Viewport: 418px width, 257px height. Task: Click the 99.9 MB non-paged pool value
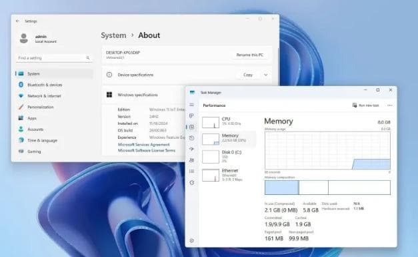click(299, 238)
